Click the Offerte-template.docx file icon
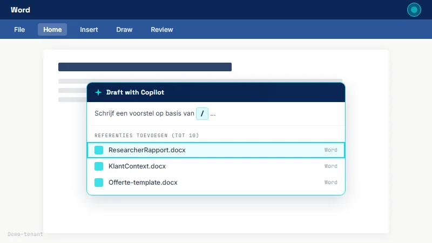Viewport: 432px width, 243px height. tap(99, 183)
